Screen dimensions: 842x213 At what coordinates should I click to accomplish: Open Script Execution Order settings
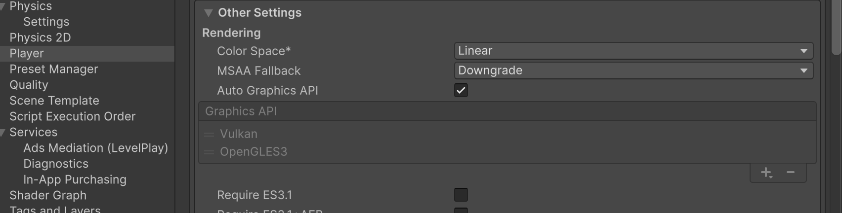point(72,116)
